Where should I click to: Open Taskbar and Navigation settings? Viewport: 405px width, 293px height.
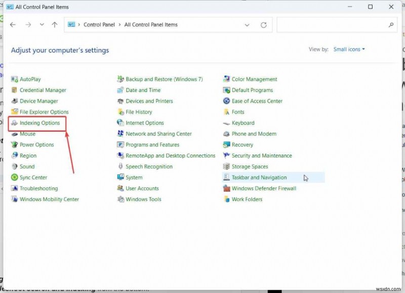coord(260,177)
